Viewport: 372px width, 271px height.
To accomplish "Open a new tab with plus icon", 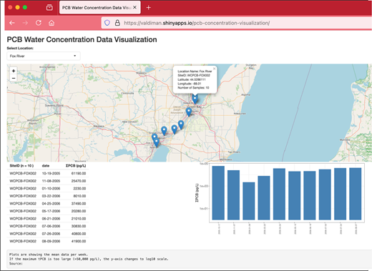I will pos(148,8).
